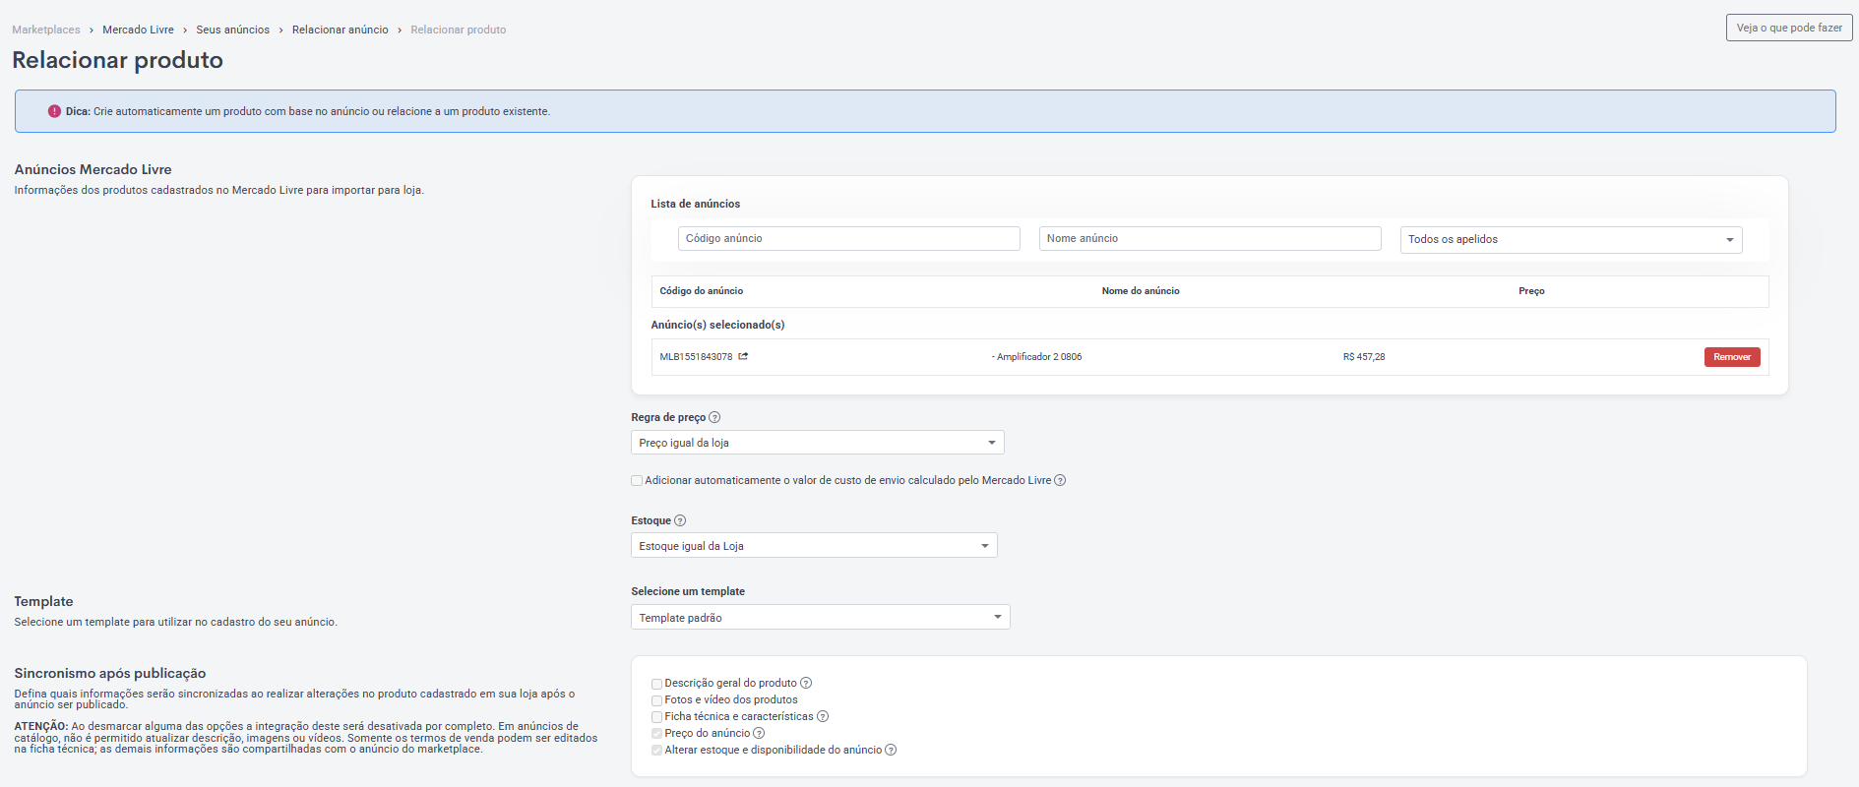Tick Ficha técnica e características checkbox
The height and width of the screenshot is (787, 1859).
[656, 717]
